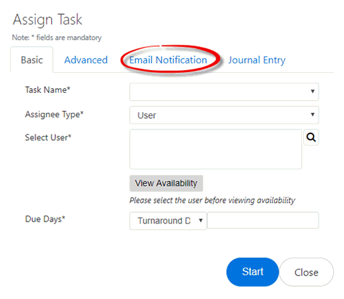Click the Due Days number input field
Screen dimensions: 344x299
point(263,220)
